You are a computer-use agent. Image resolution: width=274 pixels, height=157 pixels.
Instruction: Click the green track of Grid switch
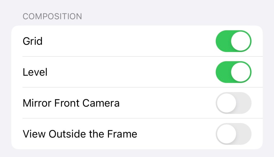tap(223, 41)
